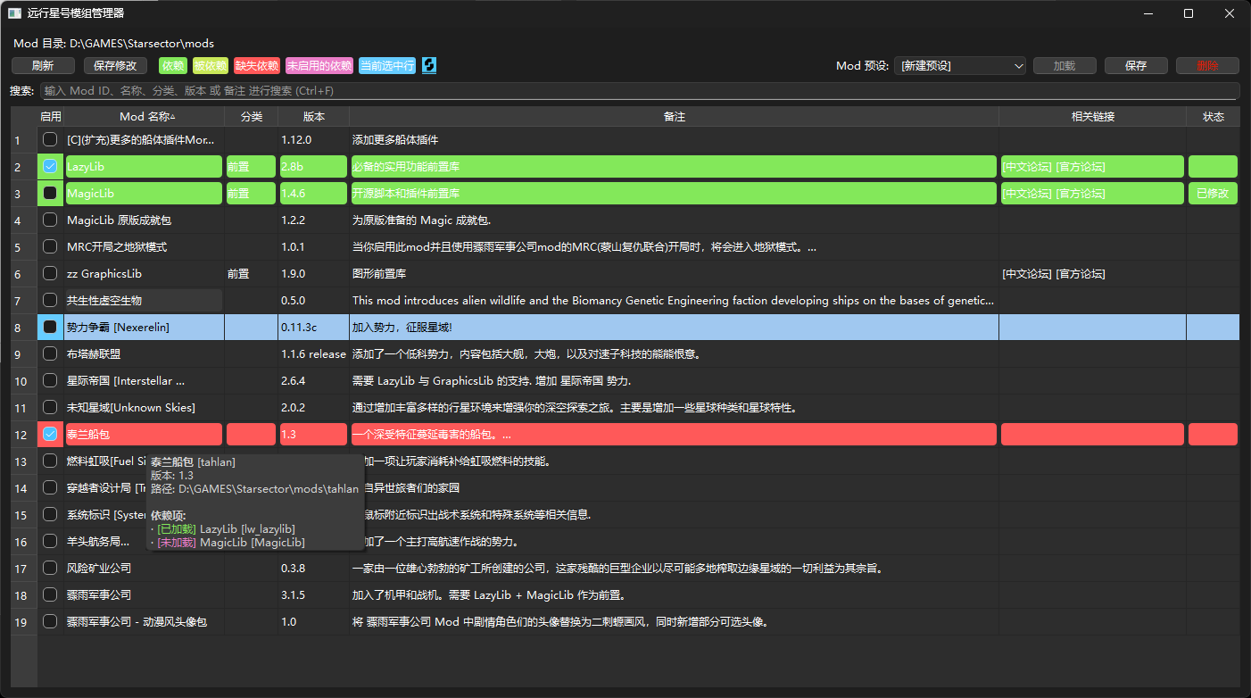The height and width of the screenshot is (698, 1251).
Task: Toggle the green 依赖 highlight filter
Action: 173,65
